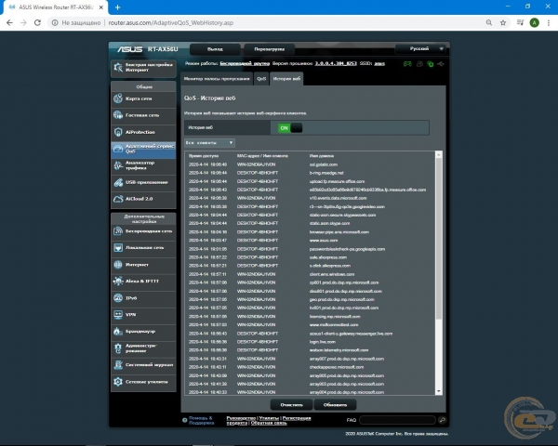558x446 pixels.
Task: Open the Русский language dropdown
Action: (420, 48)
